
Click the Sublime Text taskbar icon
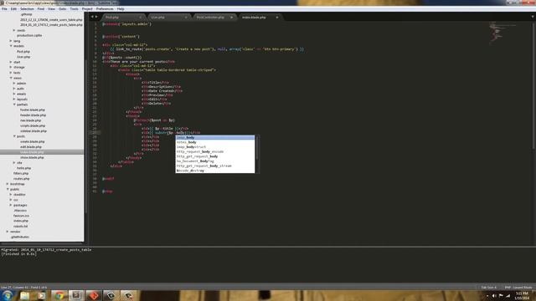tap(76, 295)
